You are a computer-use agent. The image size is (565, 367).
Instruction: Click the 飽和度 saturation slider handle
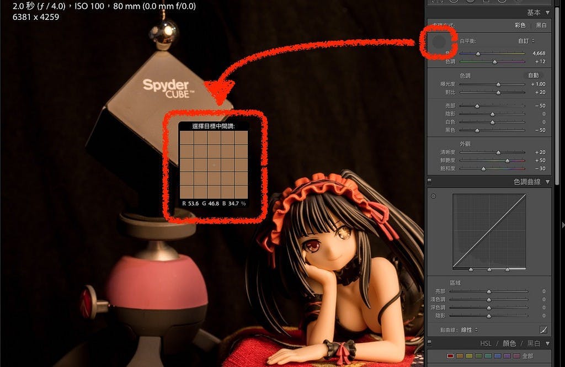(483, 169)
